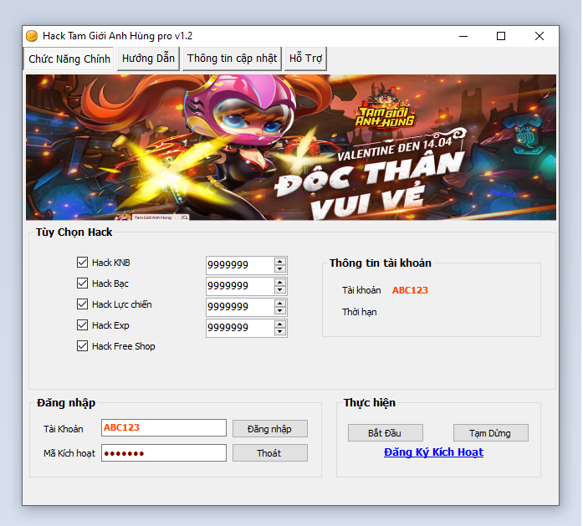Click the Độc Thân Vui Vẻ banner image
Screen dimensions: 583x526
pos(290,147)
